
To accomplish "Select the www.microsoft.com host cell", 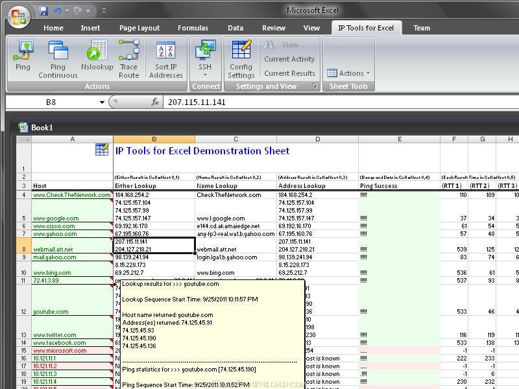I will 72,350.
